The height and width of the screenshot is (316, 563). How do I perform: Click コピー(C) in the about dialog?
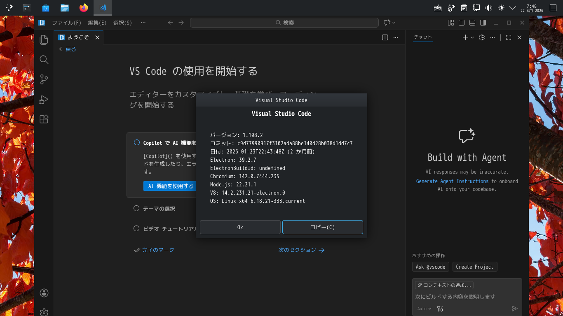323,227
